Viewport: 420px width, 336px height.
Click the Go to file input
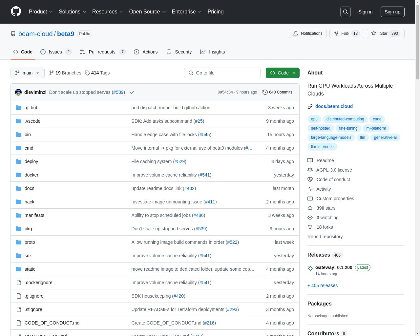pyautogui.click(x=222, y=73)
